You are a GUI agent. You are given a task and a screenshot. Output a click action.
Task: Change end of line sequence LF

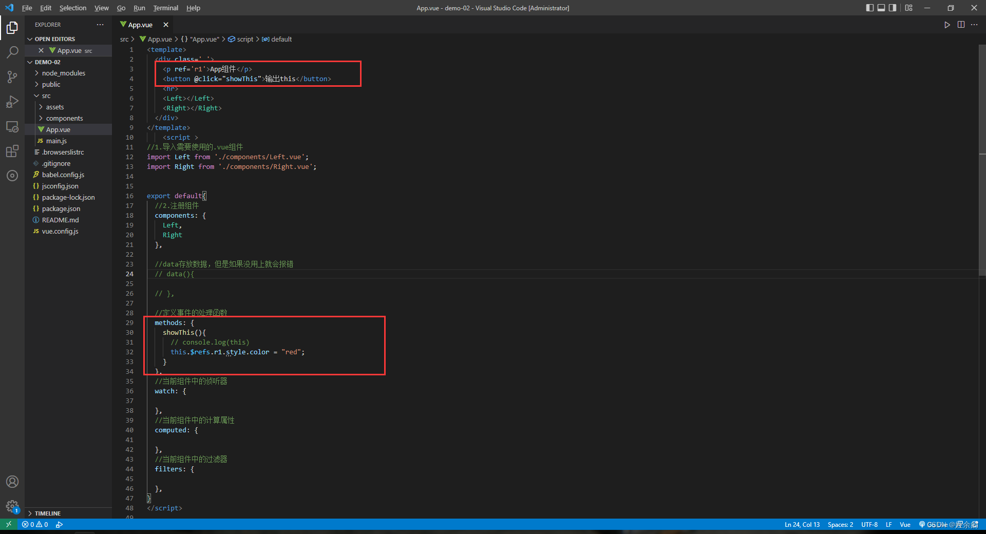888,524
